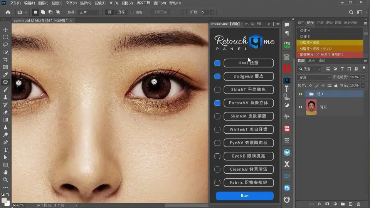Screen dimensions: 370x208
Task: Click the Home icon in options bar
Action: point(8,12)
